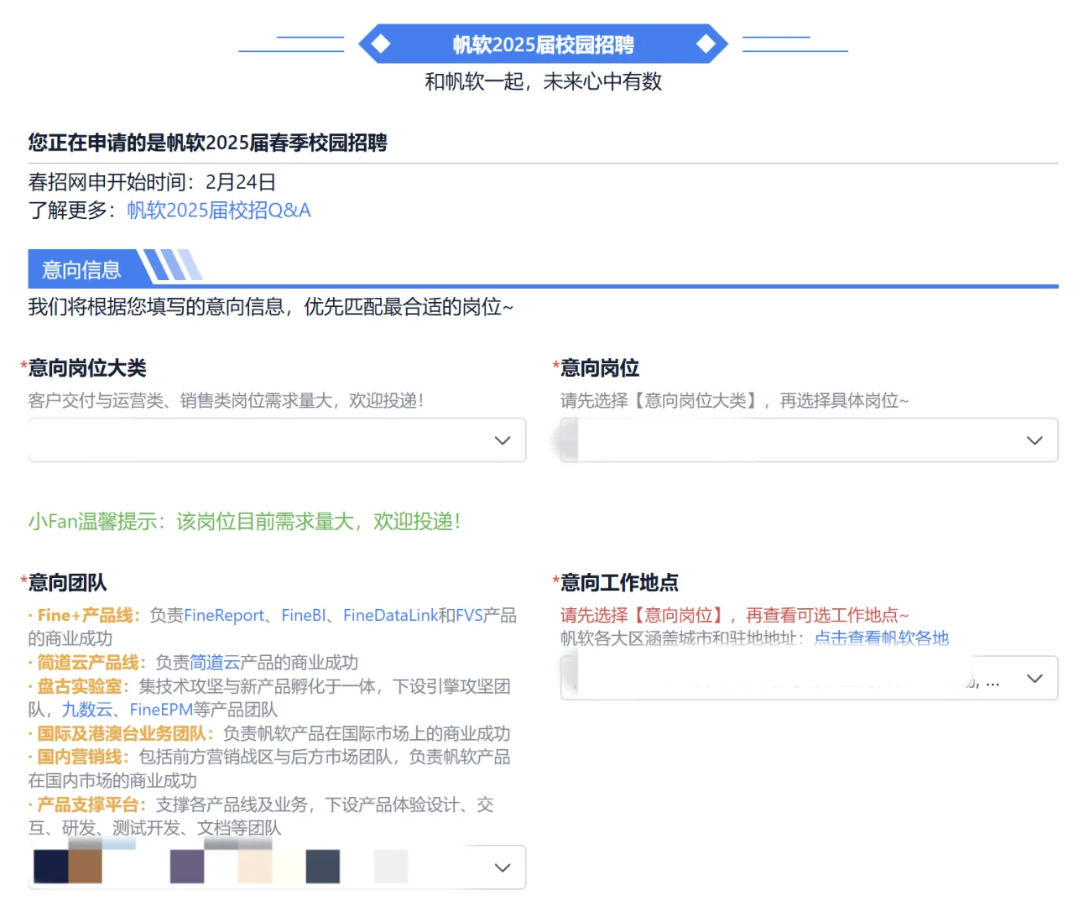The width and height of the screenshot is (1089, 906).
Task: Follow the FineDataLink product link
Action: point(390,616)
